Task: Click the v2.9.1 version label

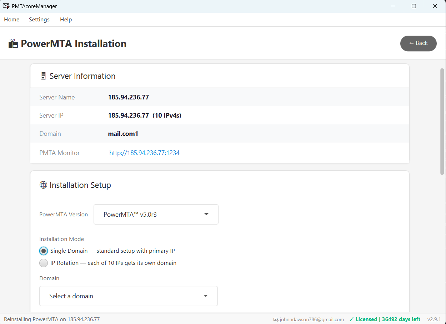Action: click(434, 319)
